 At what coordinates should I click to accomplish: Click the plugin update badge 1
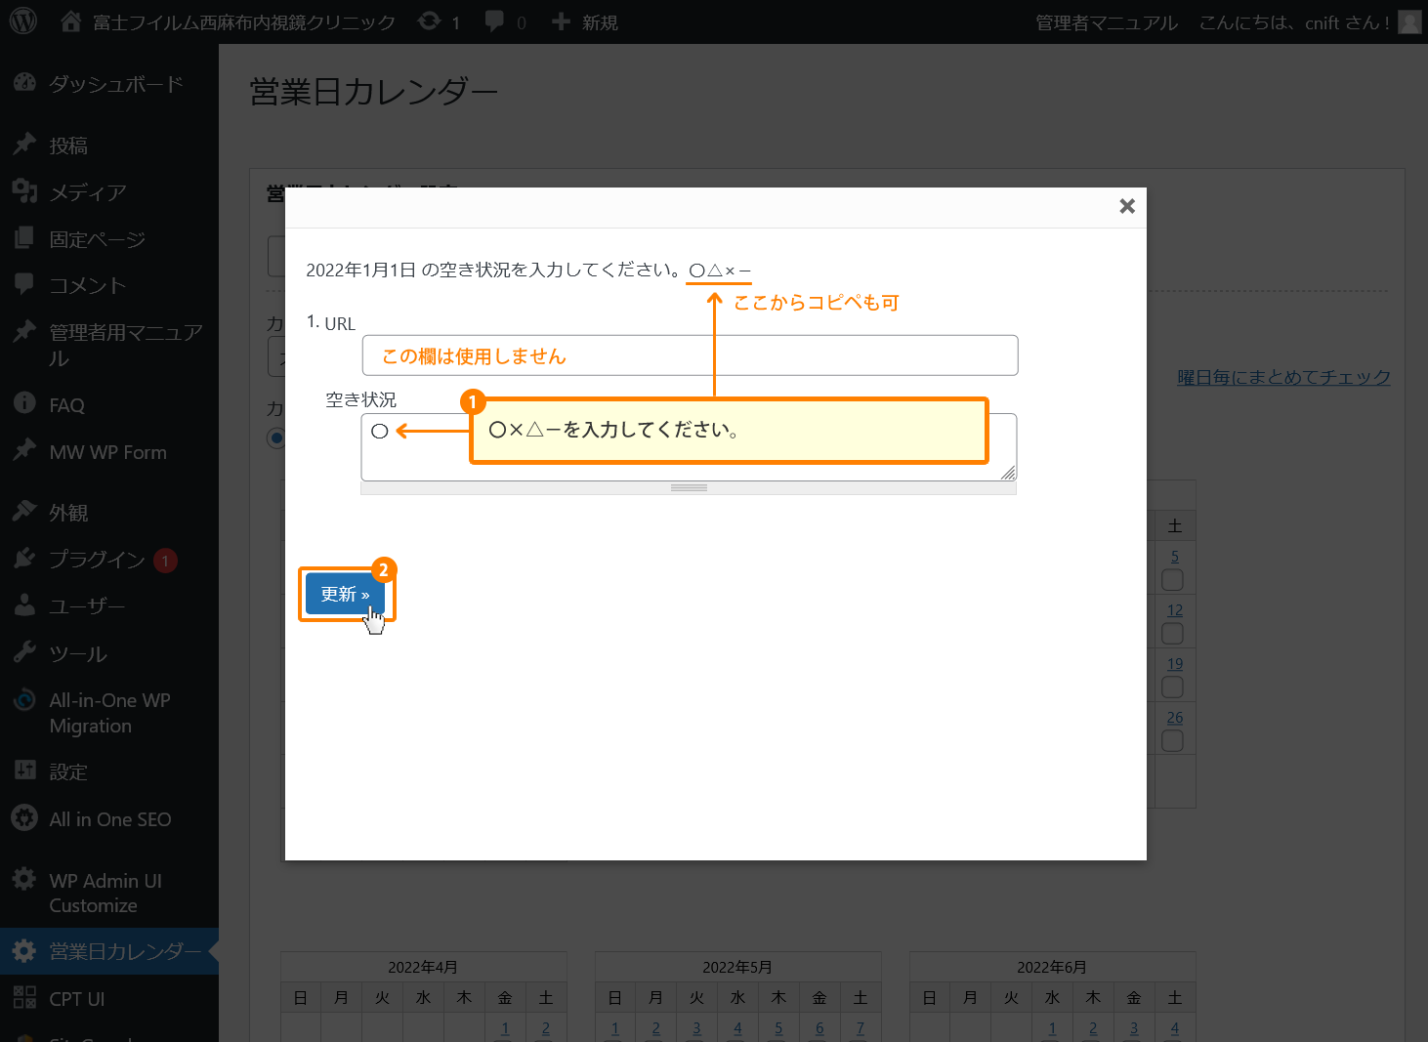click(166, 561)
